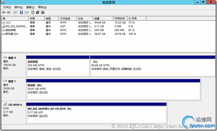Sort by the 卷 column header
The width and height of the screenshot is (217, 131).
point(15,18)
